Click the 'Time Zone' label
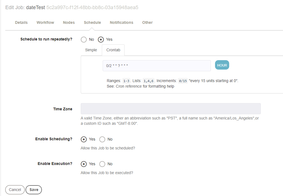The width and height of the screenshot is (283, 196). point(63,109)
